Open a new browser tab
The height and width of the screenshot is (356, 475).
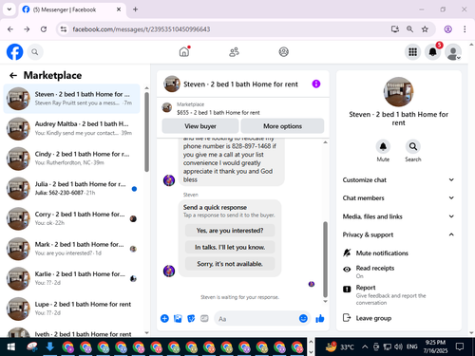coord(135,9)
